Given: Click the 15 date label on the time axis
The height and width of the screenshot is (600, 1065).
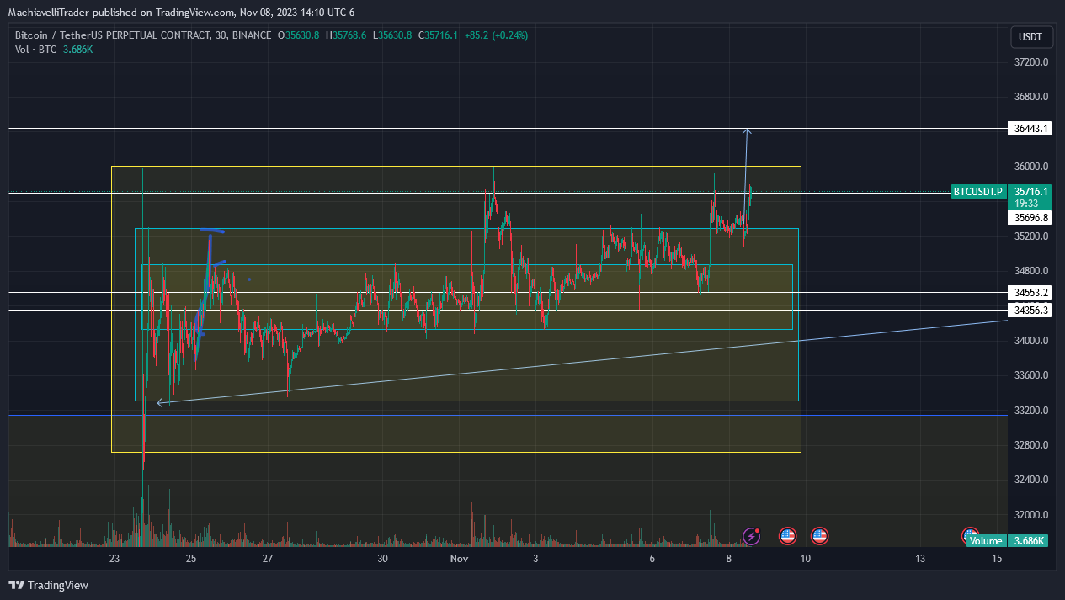Looking at the screenshot, I should click(x=997, y=559).
